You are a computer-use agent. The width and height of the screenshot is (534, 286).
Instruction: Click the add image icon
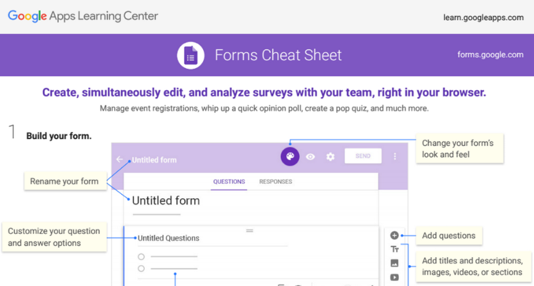(395, 263)
